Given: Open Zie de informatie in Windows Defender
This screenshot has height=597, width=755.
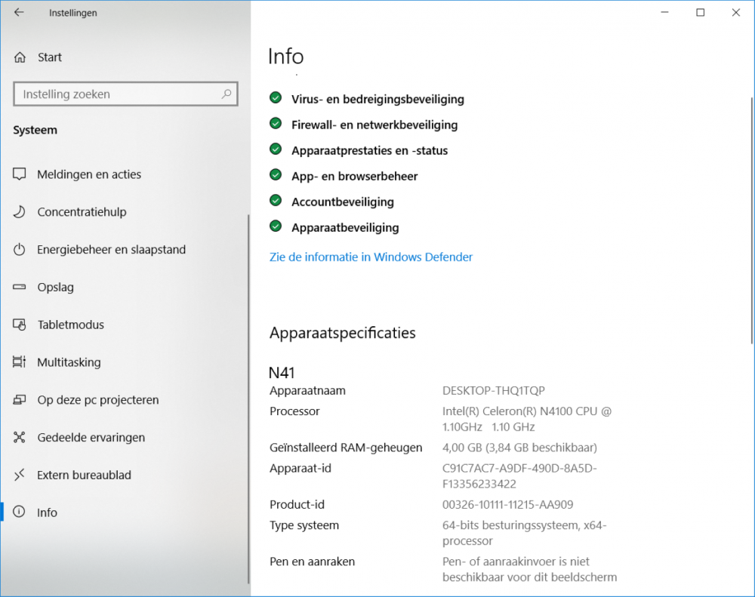Looking at the screenshot, I should coord(371,257).
